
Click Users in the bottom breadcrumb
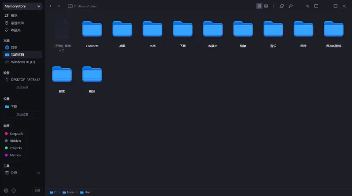tap(69, 192)
